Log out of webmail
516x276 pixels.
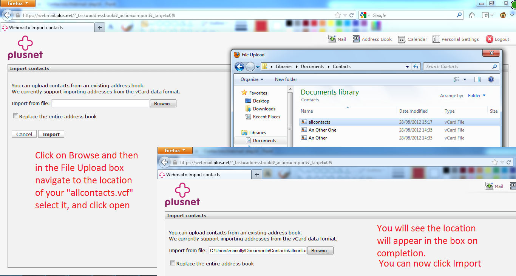point(497,39)
